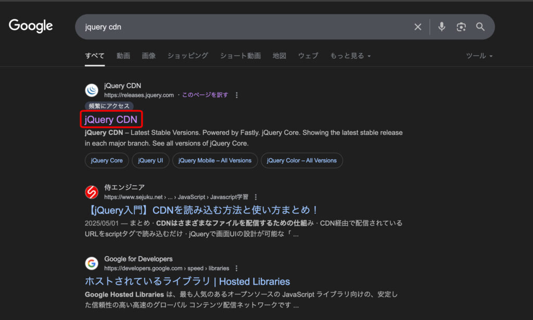Image resolution: width=533 pixels, height=320 pixels.
Task: Clear the search box with the X icon
Action: click(418, 27)
